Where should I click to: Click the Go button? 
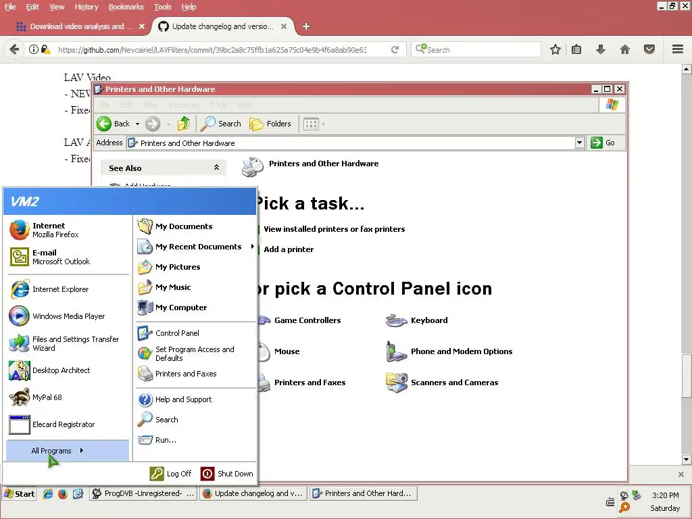(603, 143)
